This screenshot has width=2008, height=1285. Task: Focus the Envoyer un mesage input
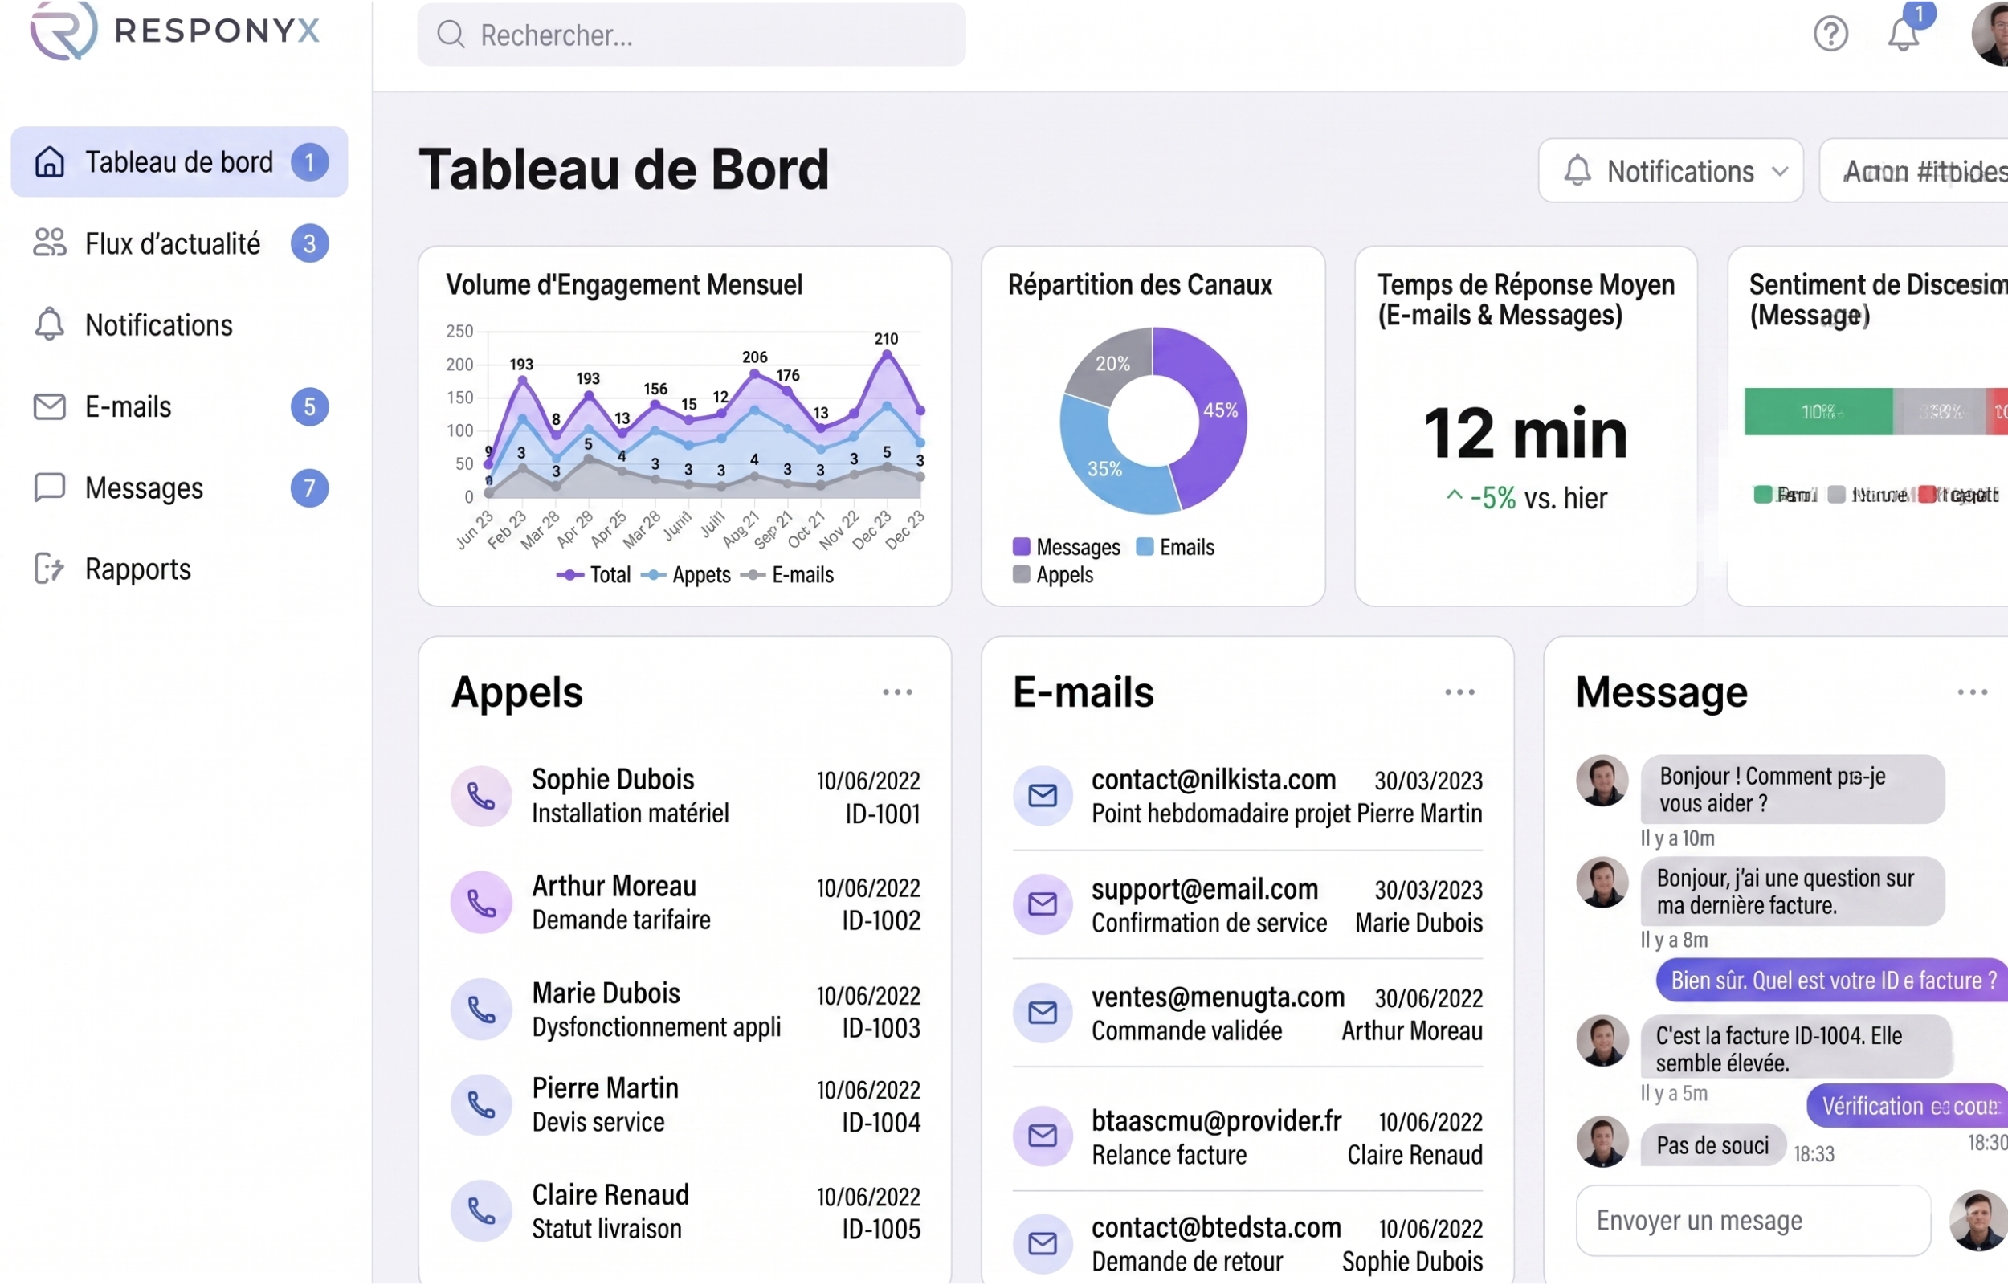point(1752,1222)
